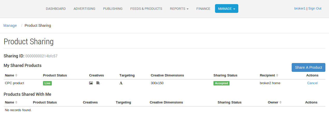Image resolution: width=329 pixels, height=122 pixels.
Task: Click the 300x150 dimensions cell
Action: pyautogui.click(x=157, y=83)
